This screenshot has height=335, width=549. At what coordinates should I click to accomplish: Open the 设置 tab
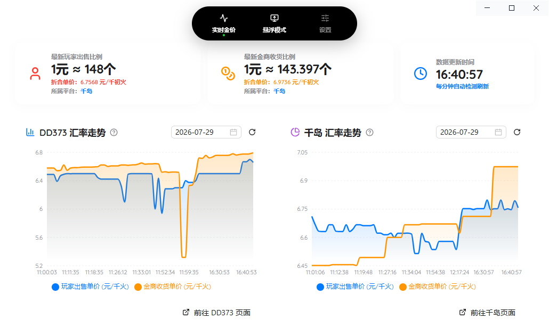[325, 24]
